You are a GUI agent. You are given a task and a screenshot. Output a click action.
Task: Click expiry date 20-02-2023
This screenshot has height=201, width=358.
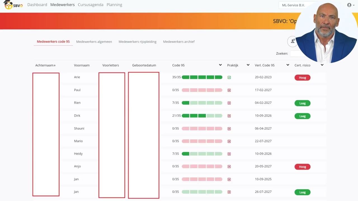coord(263,77)
